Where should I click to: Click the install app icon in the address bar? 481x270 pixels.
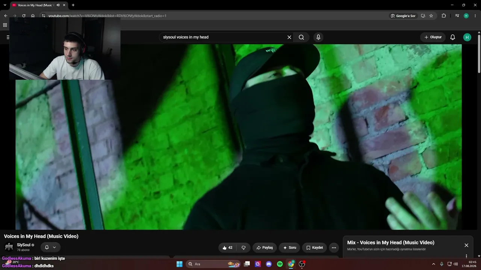(423, 16)
